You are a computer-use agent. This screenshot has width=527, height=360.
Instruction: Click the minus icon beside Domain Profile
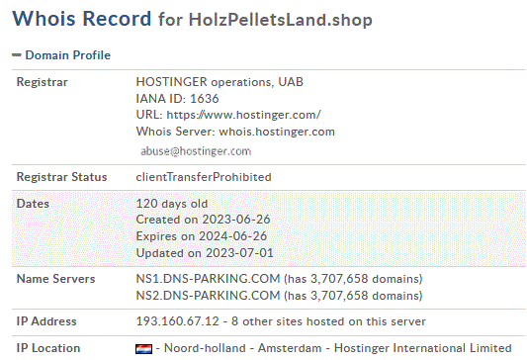pos(17,54)
